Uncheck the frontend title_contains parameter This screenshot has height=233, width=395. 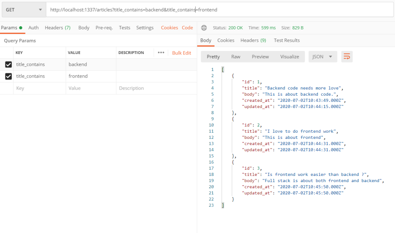[x=8, y=76]
